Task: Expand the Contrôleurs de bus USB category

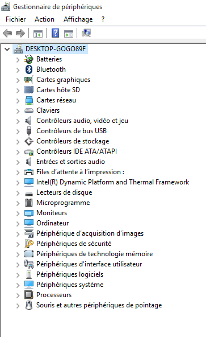Action: (x=18, y=131)
